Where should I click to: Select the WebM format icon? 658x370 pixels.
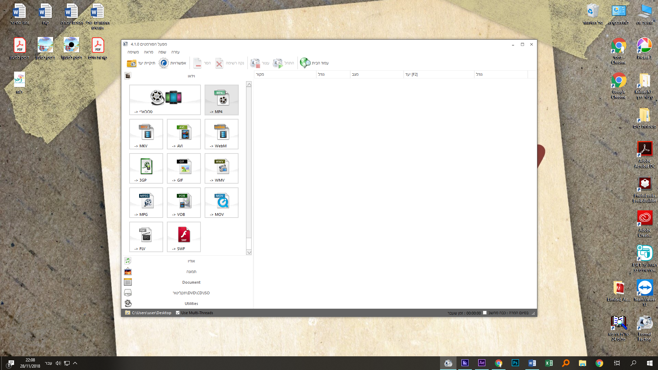[x=222, y=134]
